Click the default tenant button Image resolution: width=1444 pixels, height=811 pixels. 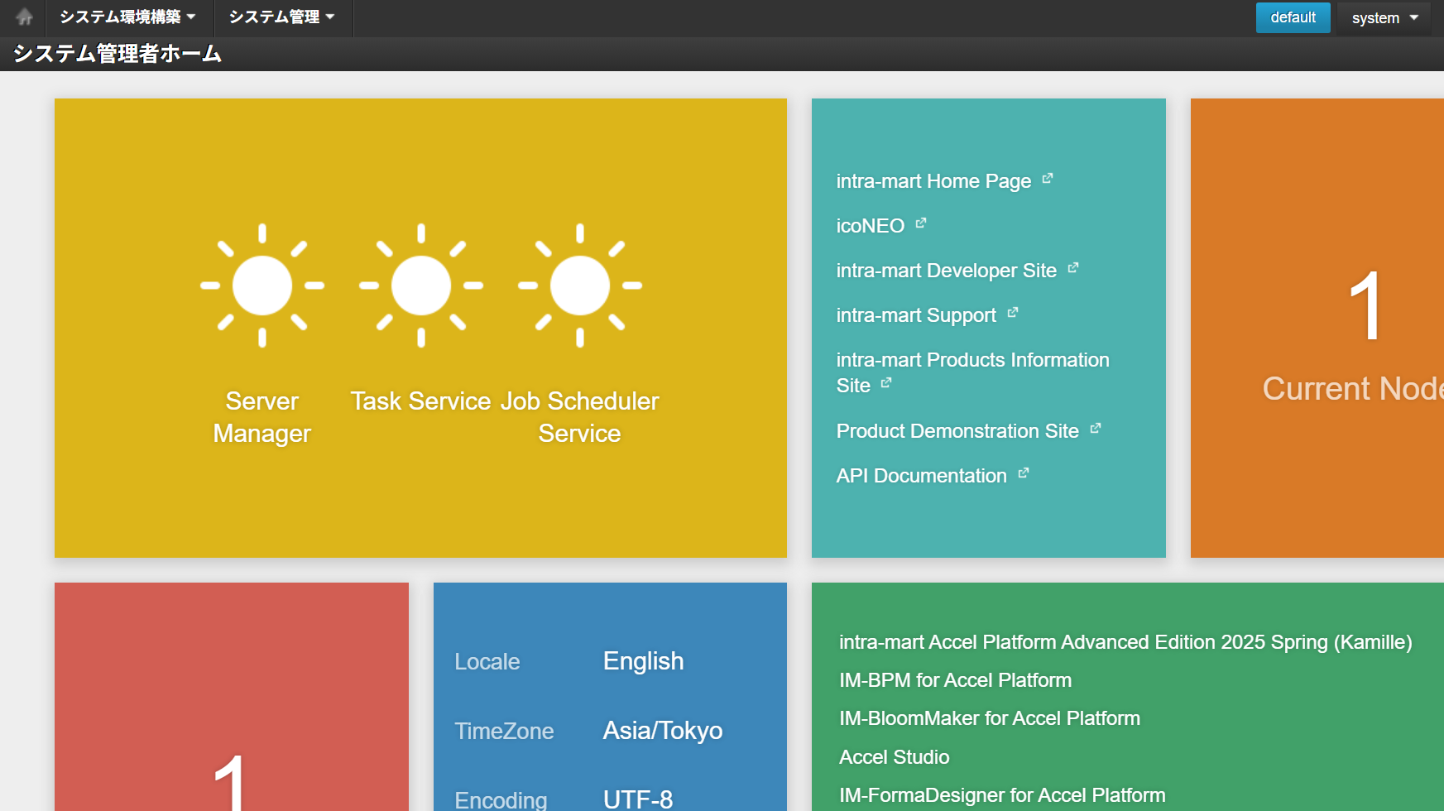tap(1293, 17)
